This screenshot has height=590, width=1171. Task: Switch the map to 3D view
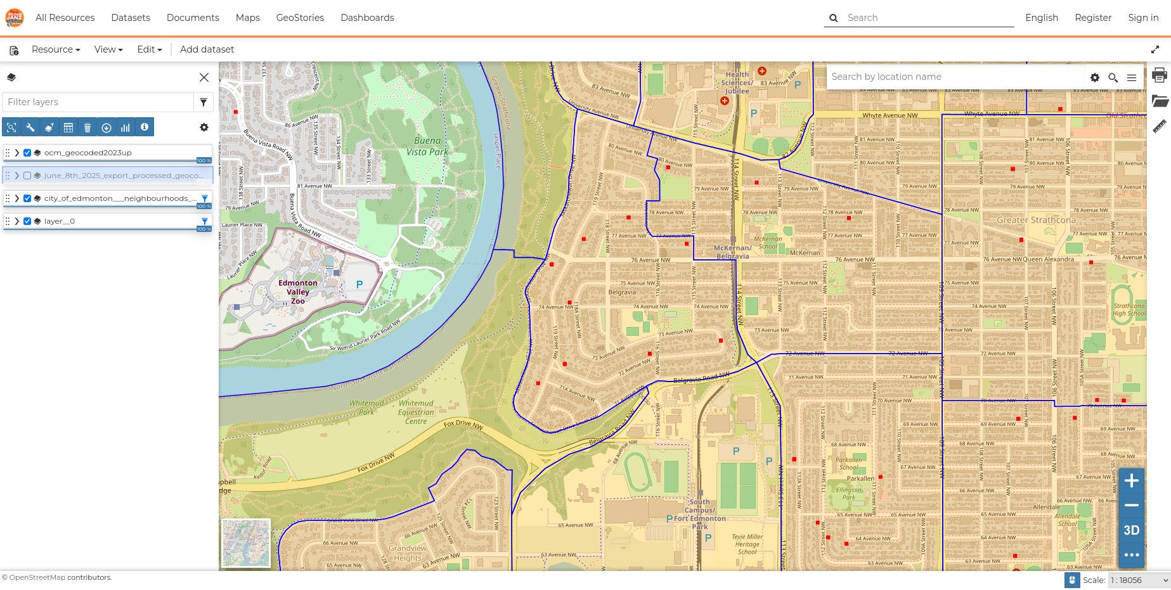[x=1131, y=530]
